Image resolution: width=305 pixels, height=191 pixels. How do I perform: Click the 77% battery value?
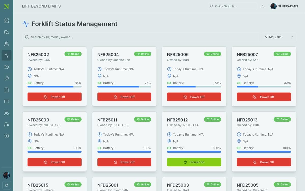tap(148, 83)
